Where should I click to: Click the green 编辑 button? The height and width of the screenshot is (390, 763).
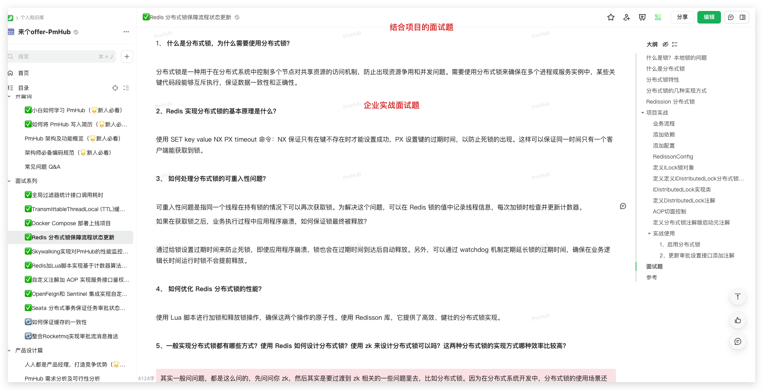(709, 17)
